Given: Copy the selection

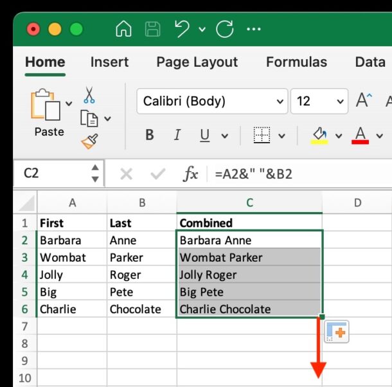Looking at the screenshot, I should pos(89,118).
